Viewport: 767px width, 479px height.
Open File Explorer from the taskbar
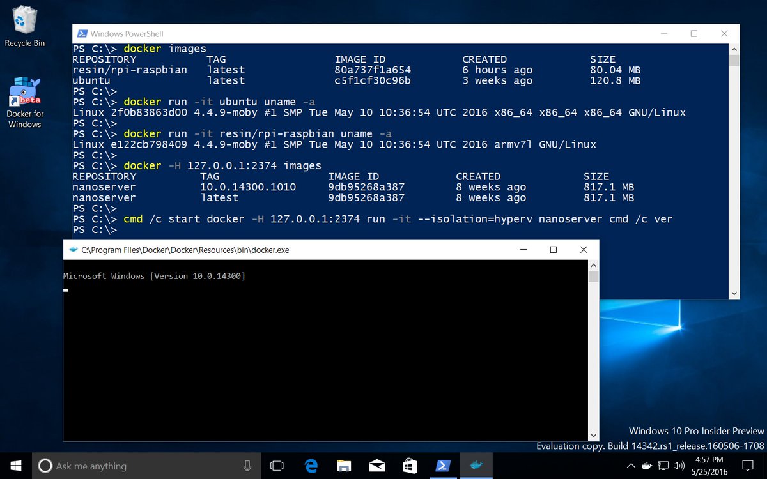(x=344, y=466)
